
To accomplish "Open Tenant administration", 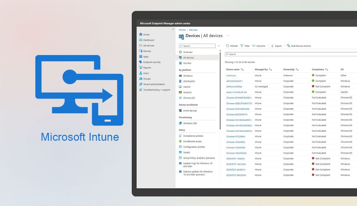I will pos(152,84).
